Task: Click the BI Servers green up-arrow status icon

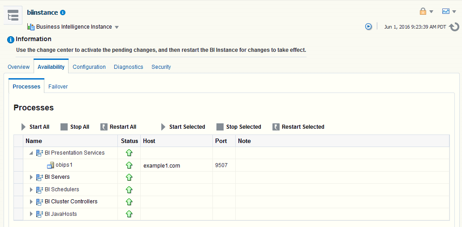Action: [129, 177]
